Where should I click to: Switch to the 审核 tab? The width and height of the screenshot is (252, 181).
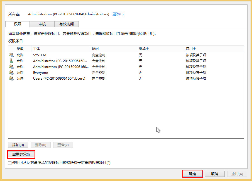42,24
